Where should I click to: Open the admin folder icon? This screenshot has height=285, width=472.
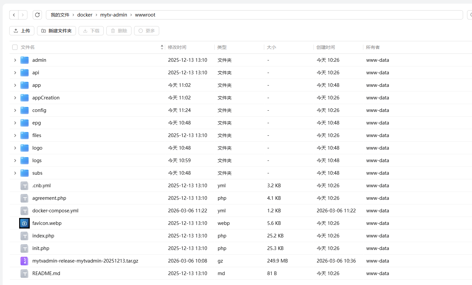[x=24, y=60]
